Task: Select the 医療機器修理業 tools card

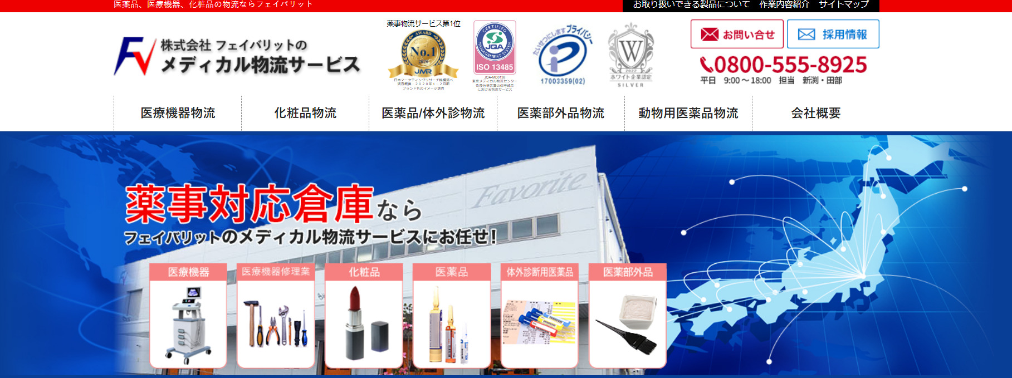Action: (276, 316)
